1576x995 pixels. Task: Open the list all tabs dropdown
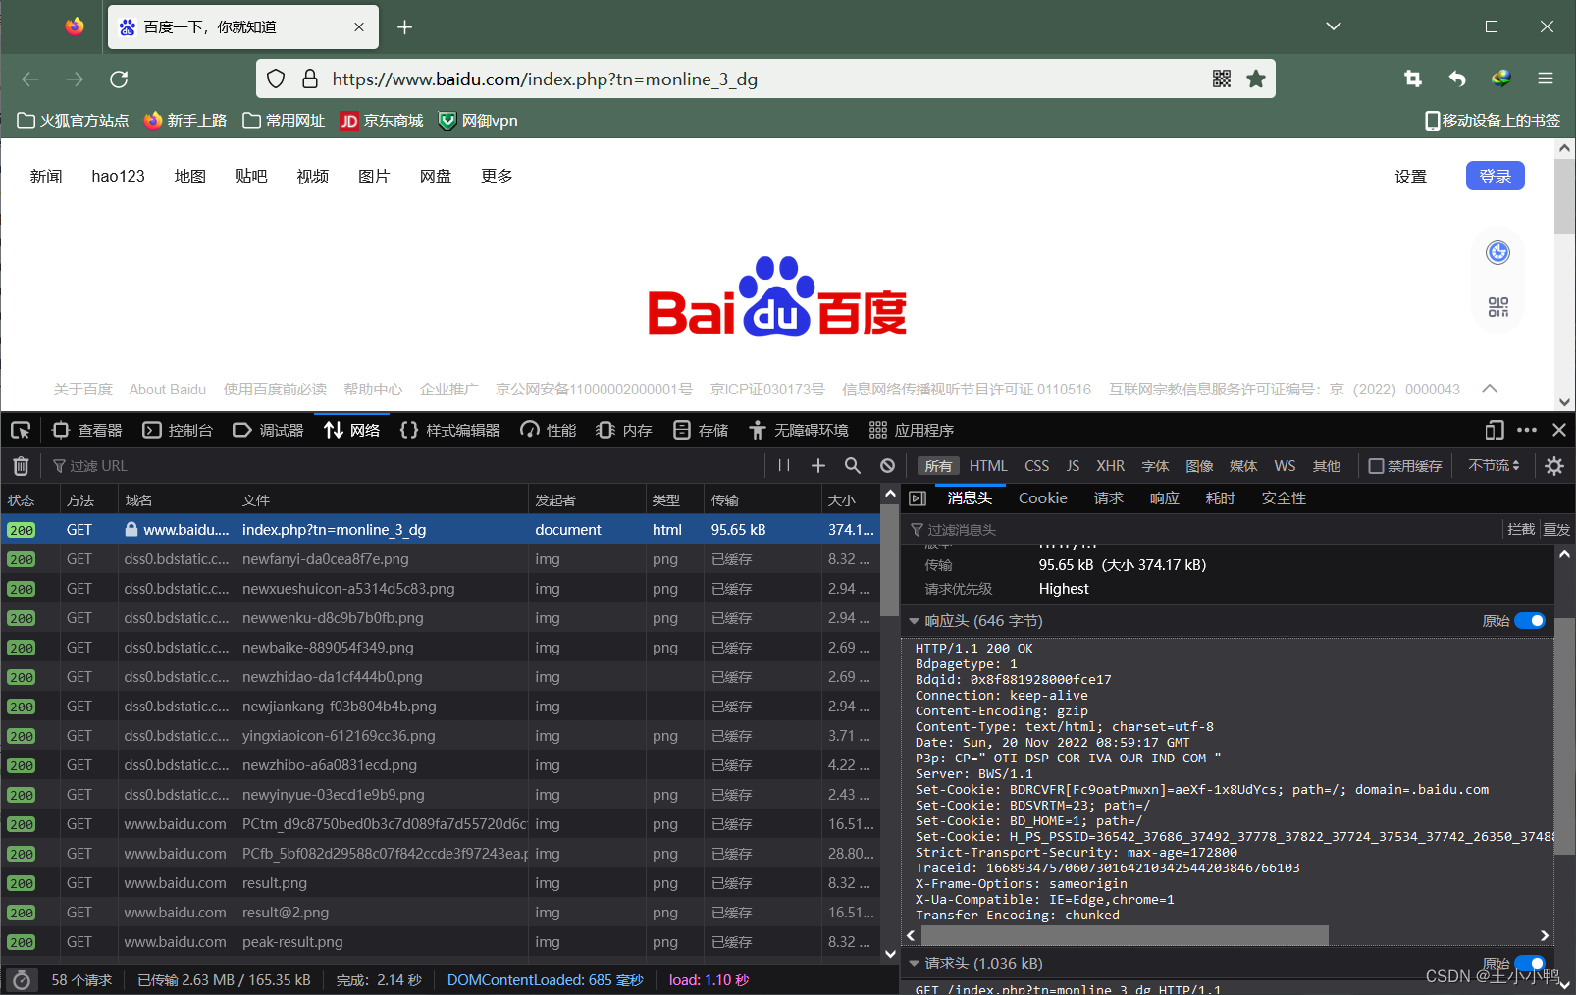click(x=1333, y=26)
